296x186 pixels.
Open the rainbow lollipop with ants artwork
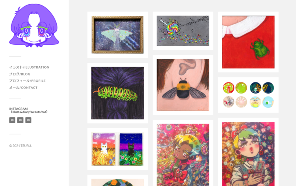(x=183, y=31)
